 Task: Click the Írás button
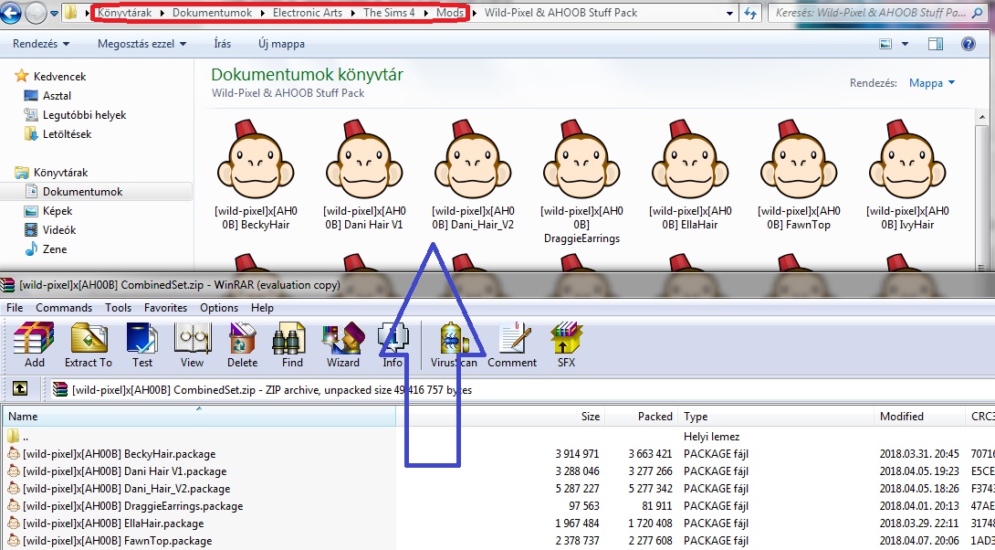click(222, 44)
